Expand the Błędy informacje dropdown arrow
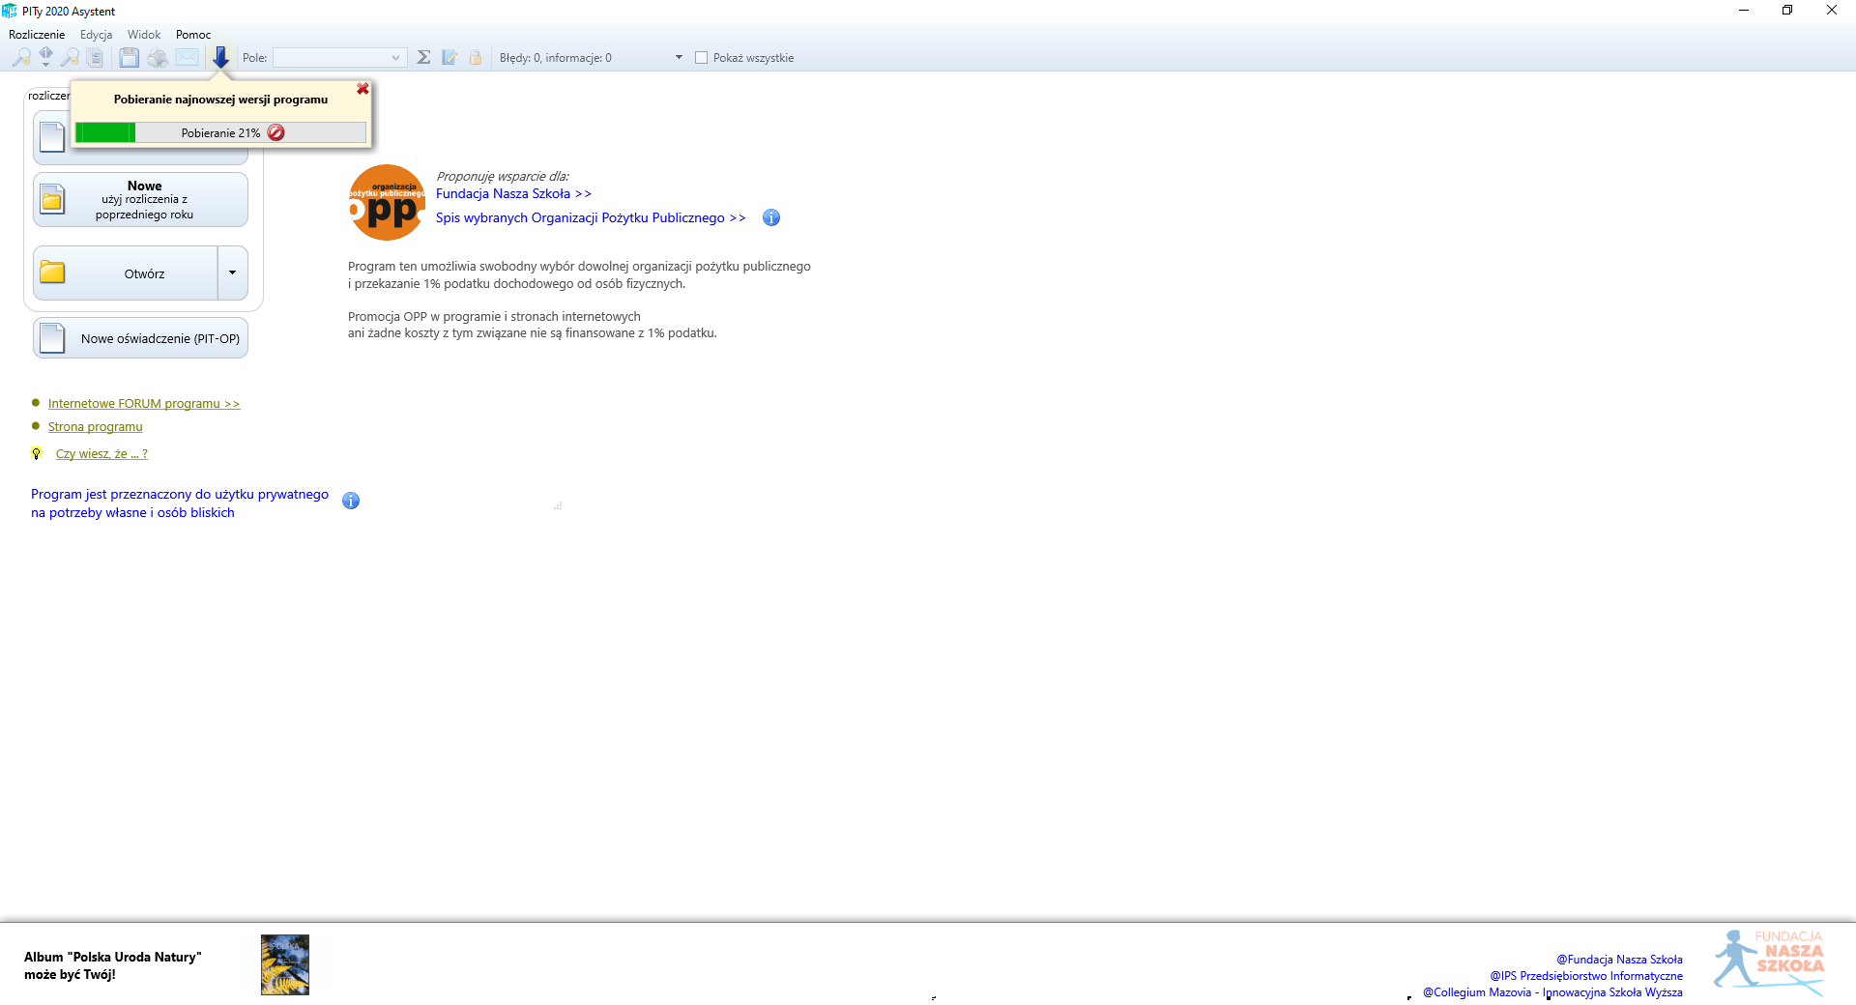This screenshot has height=1005, width=1856. 679,58
